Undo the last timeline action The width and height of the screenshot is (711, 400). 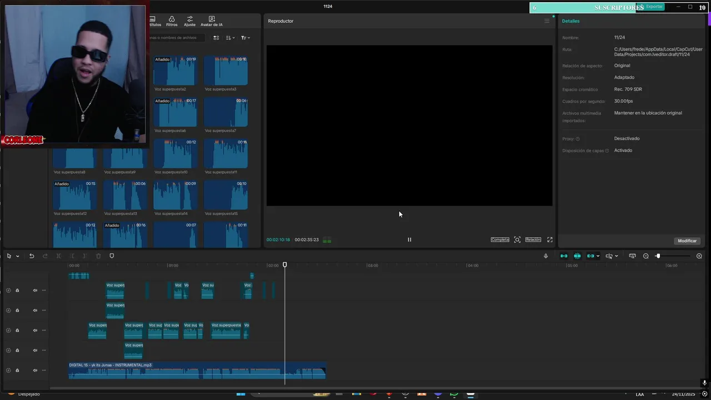(32, 256)
